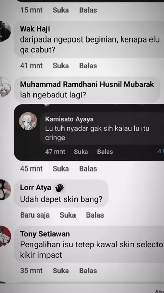Open Lorr Atya's name link
The width and height of the screenshot is (164, 293).
(x=36, y=187)
